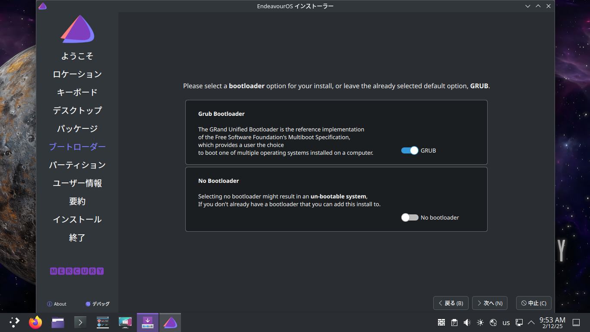The height and width of the screenshot is (332, 590).
Task: Click the purple download-drive taskbar icon
Action: click(x=148, y=322)
